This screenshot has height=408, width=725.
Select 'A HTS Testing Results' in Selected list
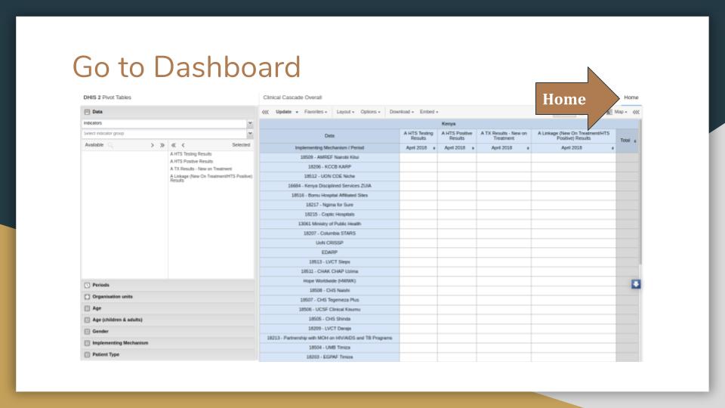click(x=191, y=154)
